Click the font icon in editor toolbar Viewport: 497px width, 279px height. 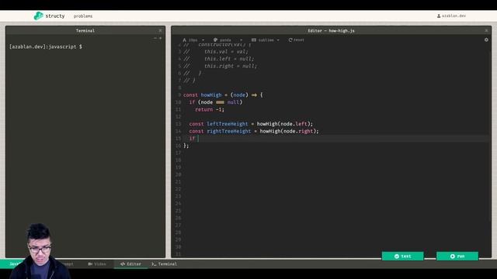184,40
